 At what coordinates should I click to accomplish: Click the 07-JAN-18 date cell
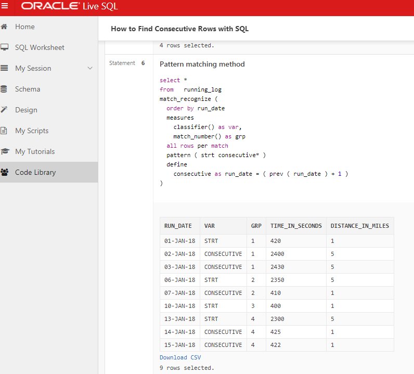[180, 293]
